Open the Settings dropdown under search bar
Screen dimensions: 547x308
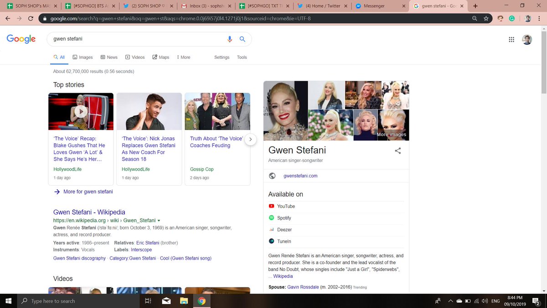point(222,57)
